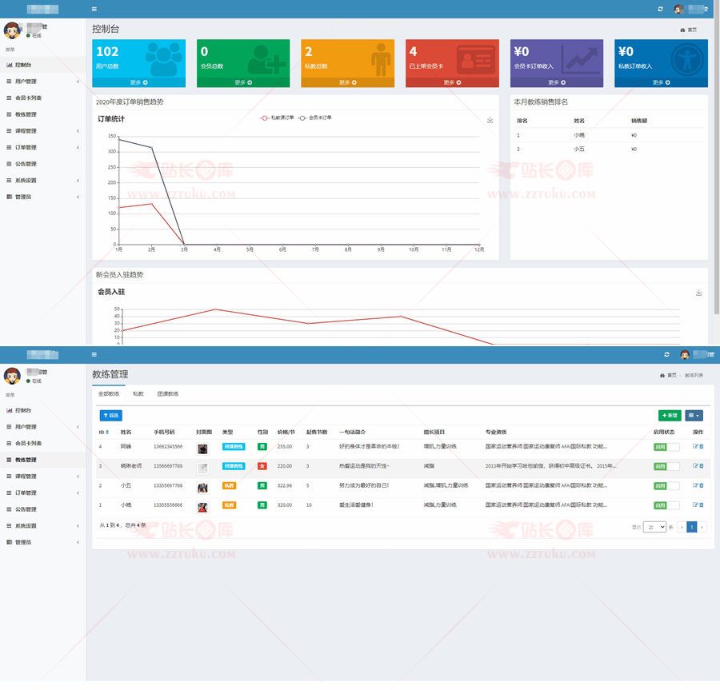Click the hamburger menu icon above 教练管理 title

click(x=94, y=354)
